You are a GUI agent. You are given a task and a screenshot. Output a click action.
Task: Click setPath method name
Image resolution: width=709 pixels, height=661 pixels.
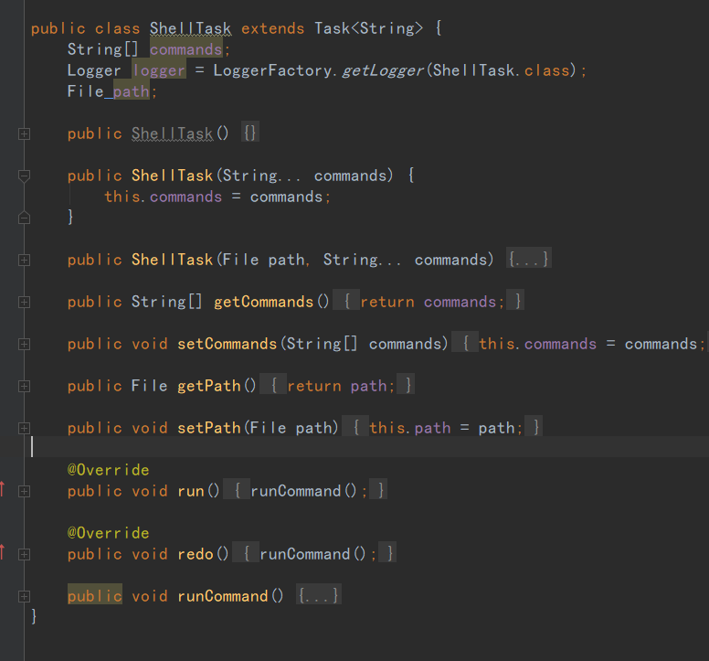coord(209,428)
